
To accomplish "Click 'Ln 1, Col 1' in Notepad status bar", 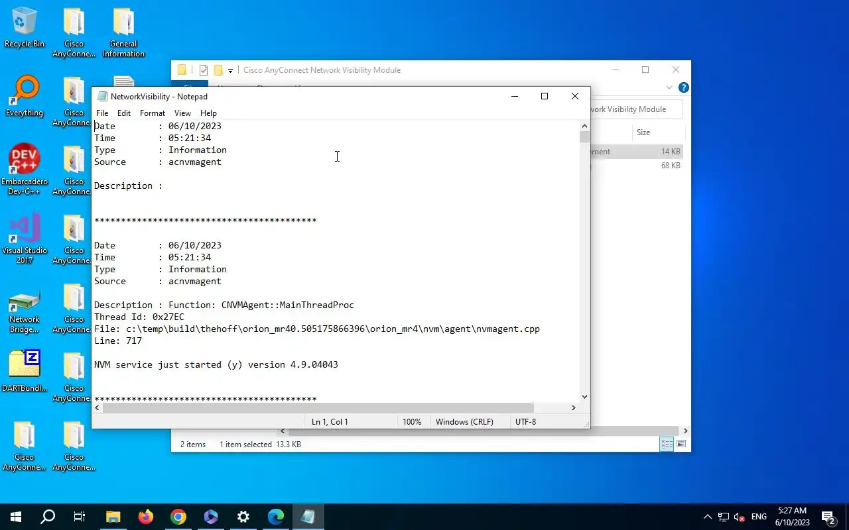I will (x=330, y=422).
